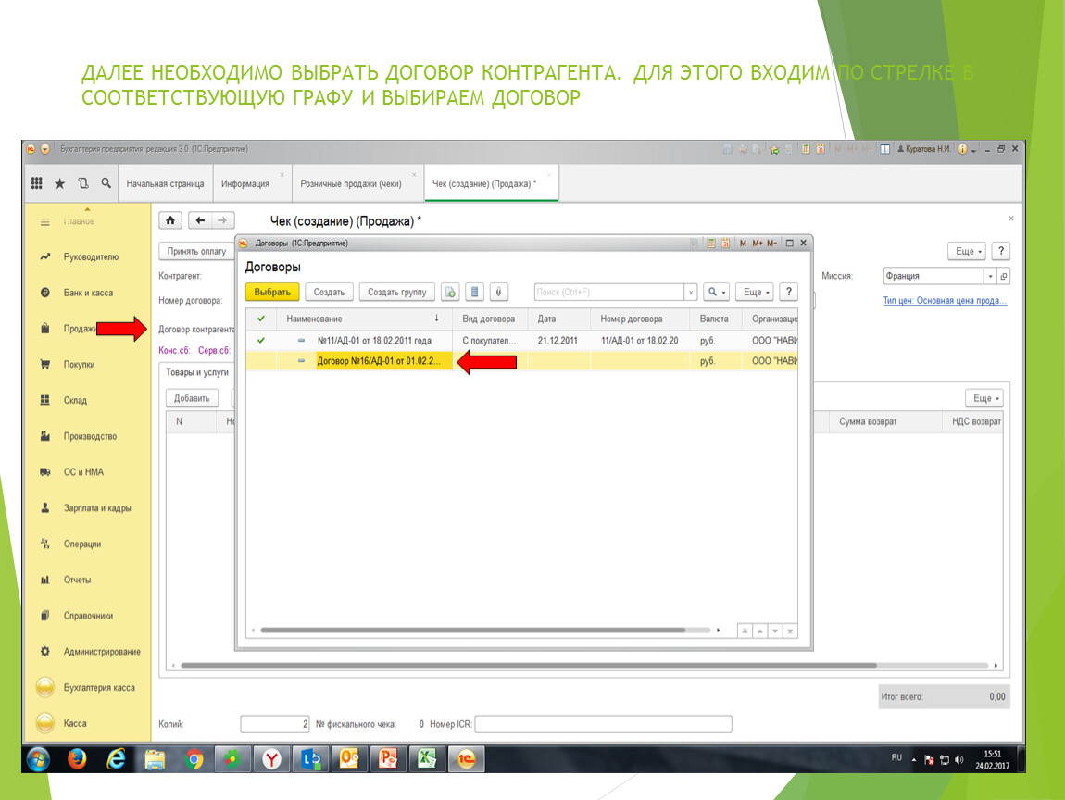Click the contracts list horizontal scrollbar
The width and height of the screenshot is (1065, 800).
(473, 631)
